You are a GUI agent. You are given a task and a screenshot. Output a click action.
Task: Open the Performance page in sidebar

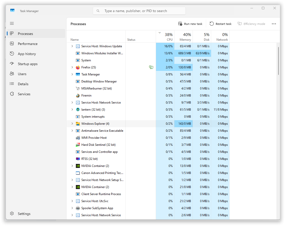click(x=27, y=44)
